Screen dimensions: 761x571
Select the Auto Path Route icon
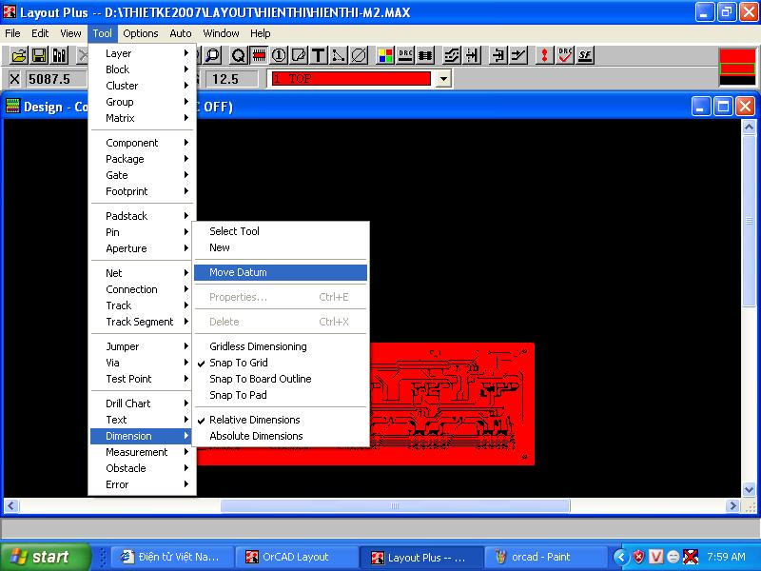tap(451, 55)
